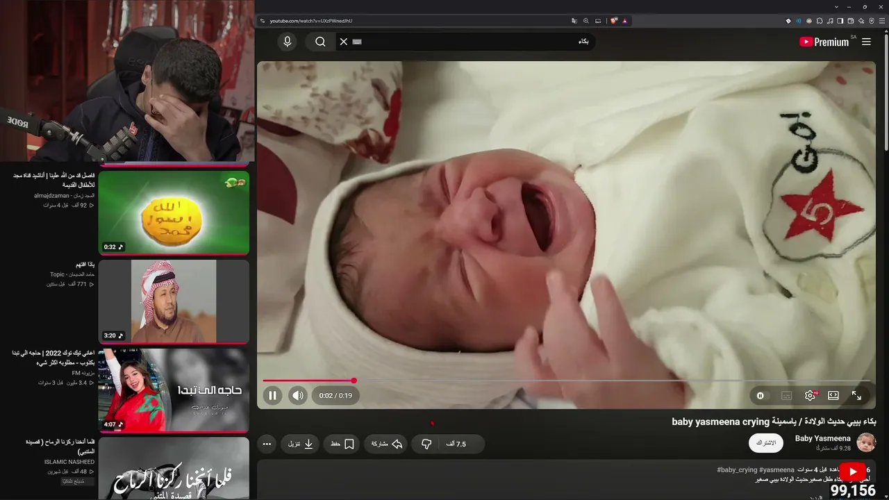Screen dimensions: 889x500
Task: Open the 3:20 man in shemagh thumbnail
Action: click(x=174, y=301)
